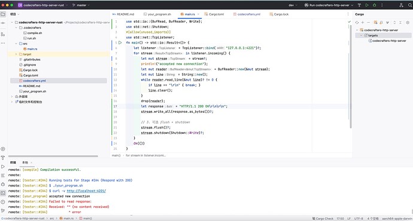This screenshot has width=413, height=221.
Task: Refresh Cargo projects in Cargo panel
Action: [x=357, y=23]
